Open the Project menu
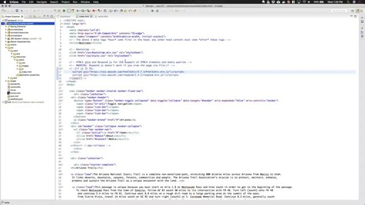This screenshot has width=365, height=205. pos(66,2)
